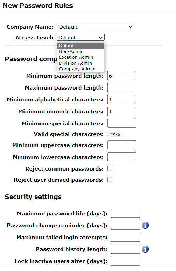
Task: Toggle Reject user derived passwords checkbox
Action: coord(110,180)
